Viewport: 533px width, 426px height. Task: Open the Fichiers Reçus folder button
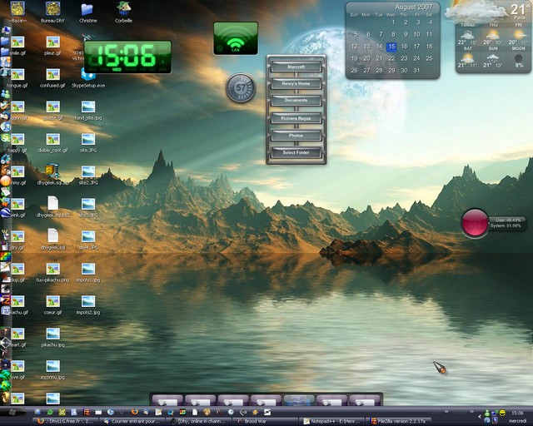click(296, 118)
